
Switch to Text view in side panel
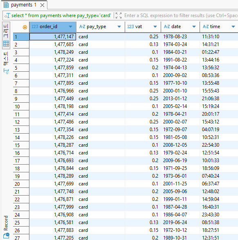(x=6, y=63)
